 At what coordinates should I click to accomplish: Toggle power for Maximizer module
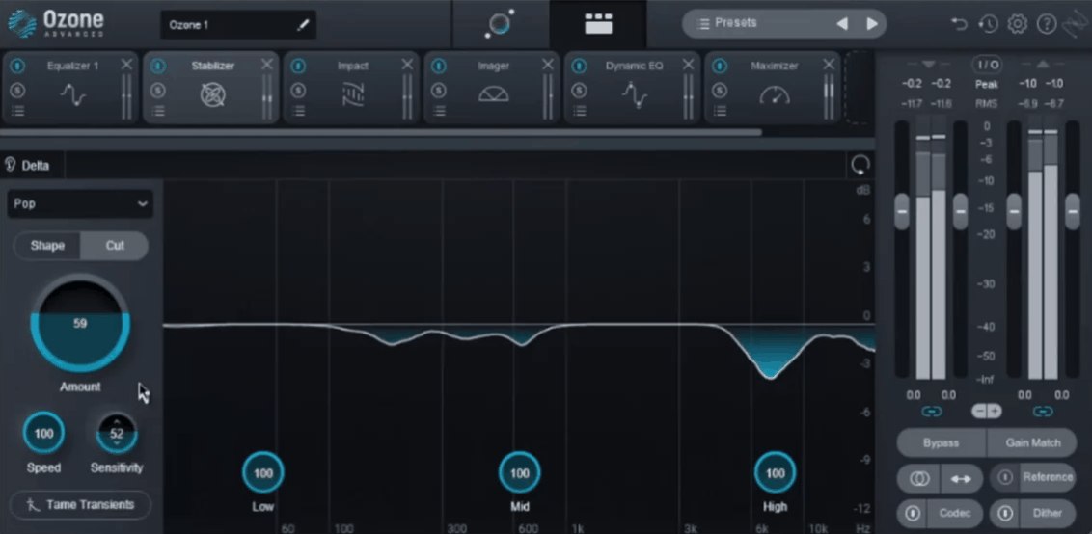[x=720, y=67]
